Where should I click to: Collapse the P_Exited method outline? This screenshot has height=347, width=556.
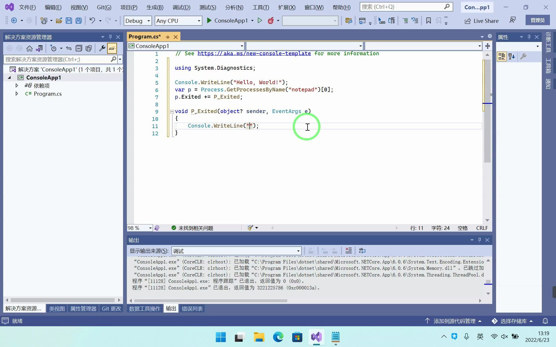click(172, 111)
